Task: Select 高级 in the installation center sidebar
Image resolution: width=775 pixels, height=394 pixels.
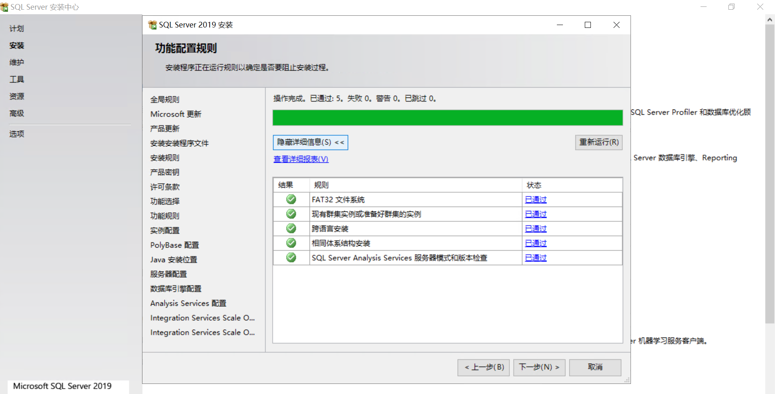Action: click(x=17, y=114)
